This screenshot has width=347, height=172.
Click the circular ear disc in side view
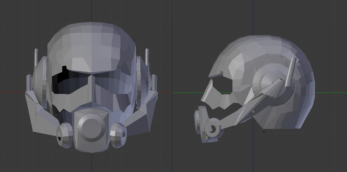pos(274,85)
